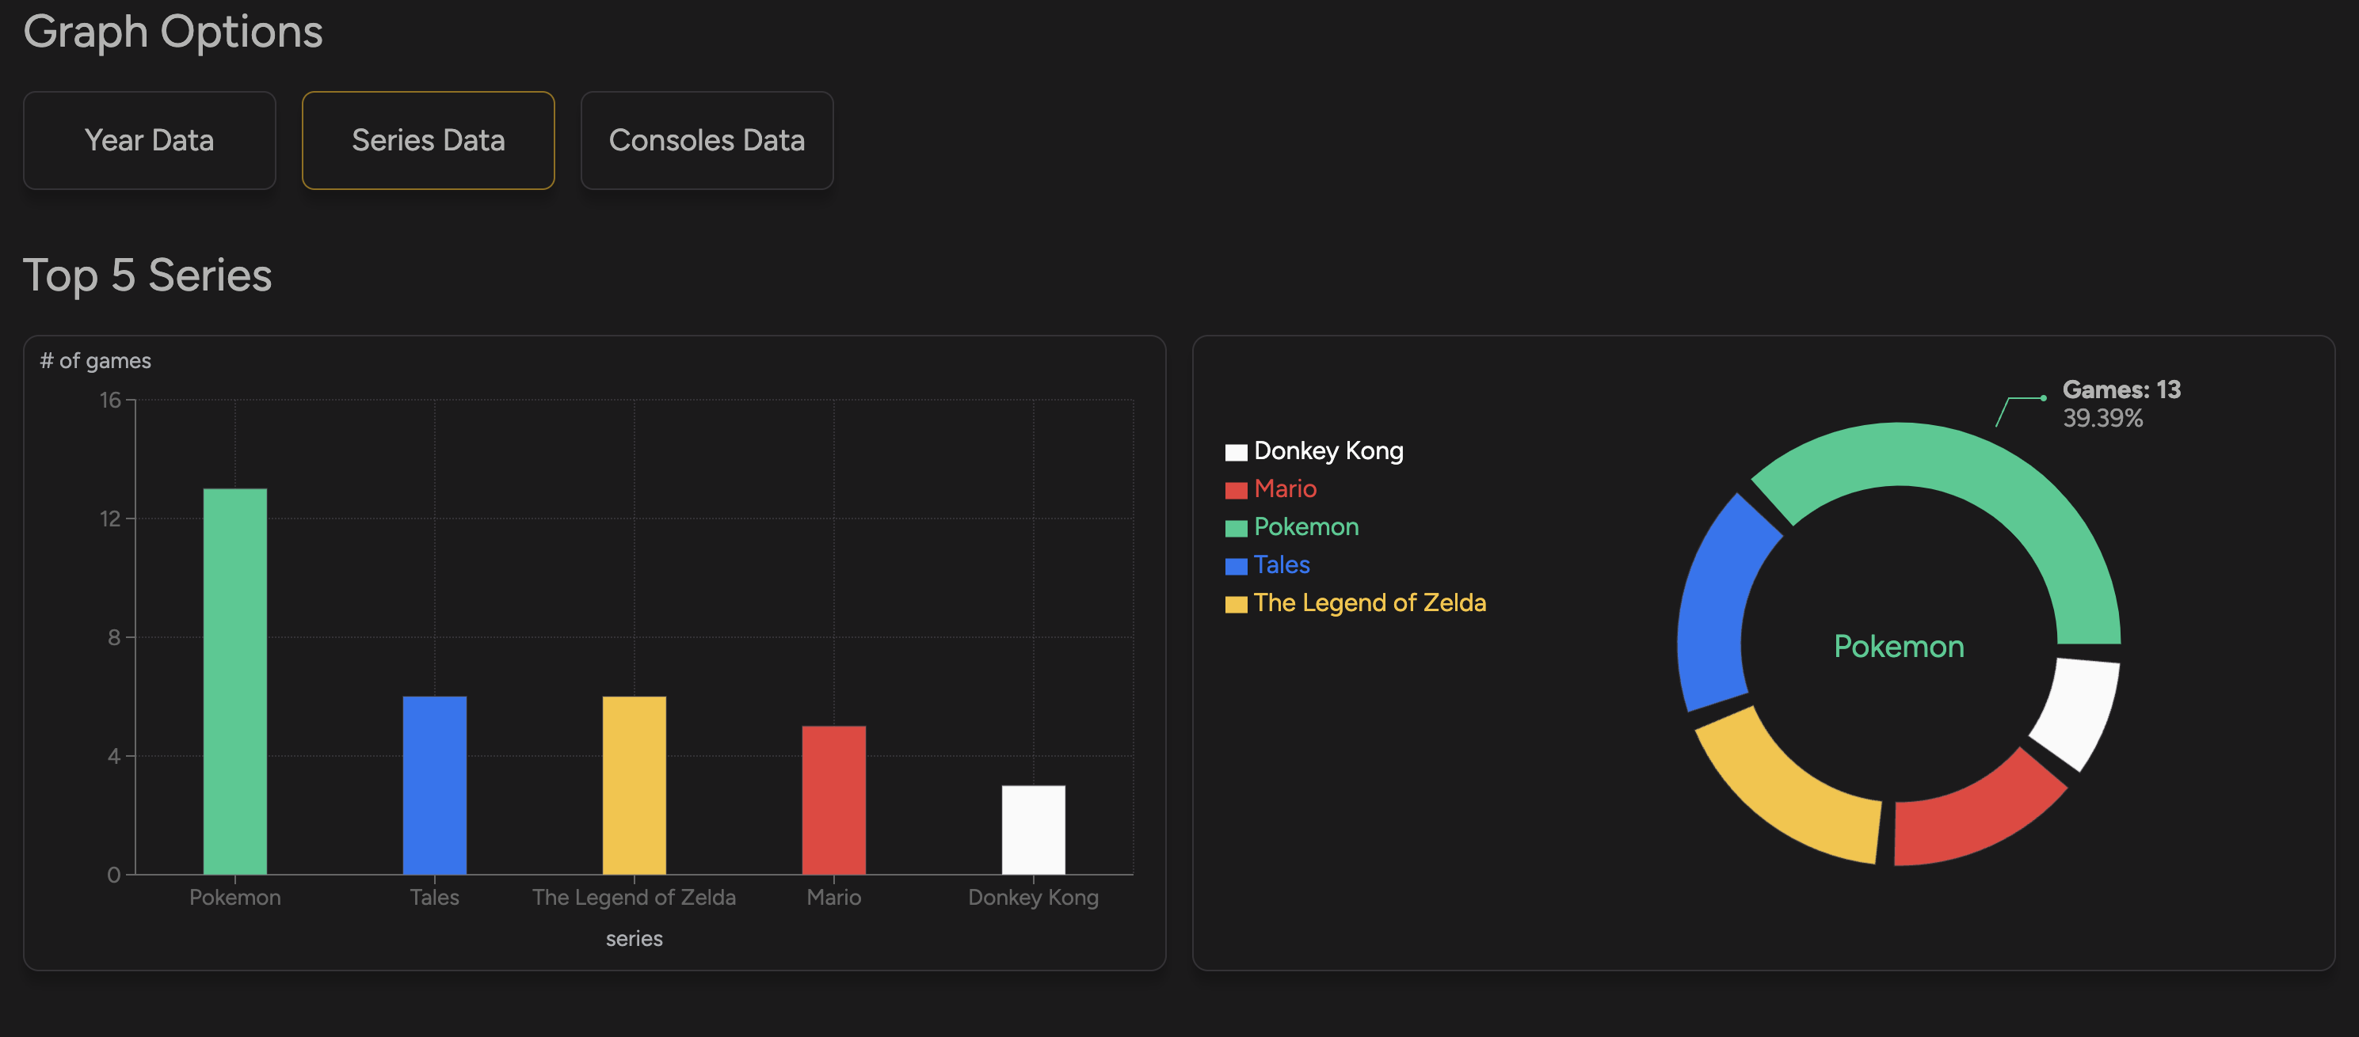Click the Pokemon x-axis label
This screenshot has height=1037, width=2359.
tap(234, 897)
